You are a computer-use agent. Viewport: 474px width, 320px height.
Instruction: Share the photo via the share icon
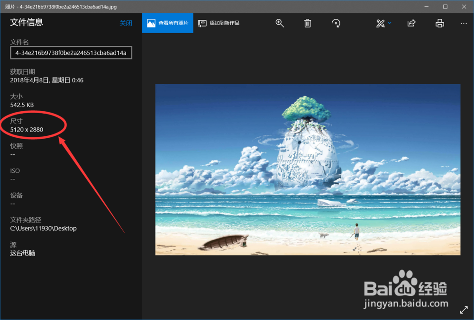pos(411,23)
